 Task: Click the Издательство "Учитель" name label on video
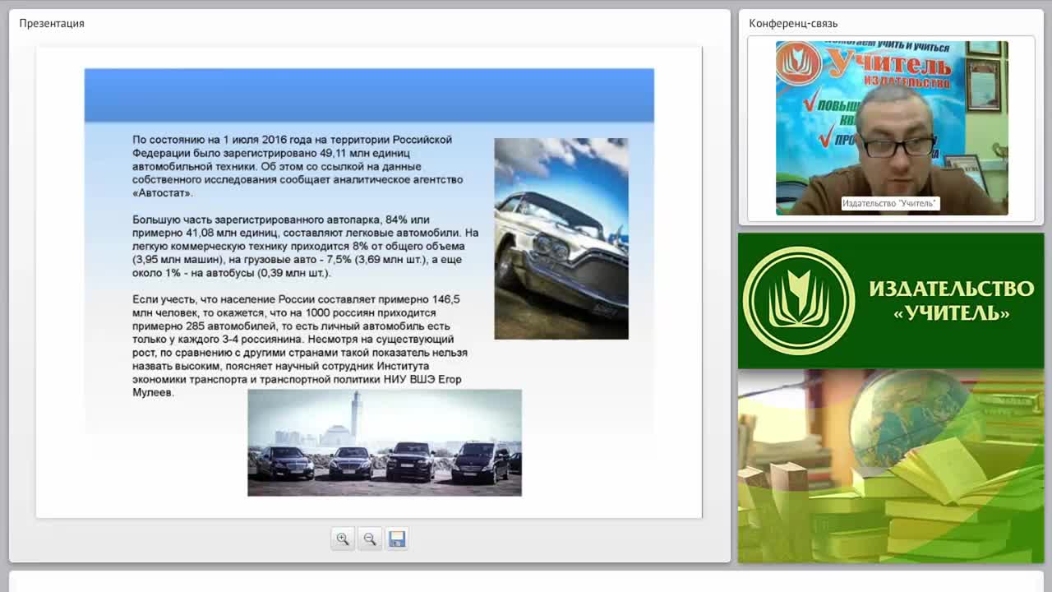pos(890,203)
